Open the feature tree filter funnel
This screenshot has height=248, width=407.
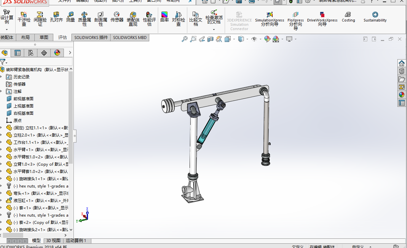pyautogui.click(x=3, y=62)
